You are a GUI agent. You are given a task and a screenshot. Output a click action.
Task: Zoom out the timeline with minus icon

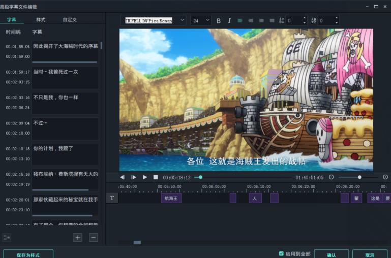[x=331, y=177]
